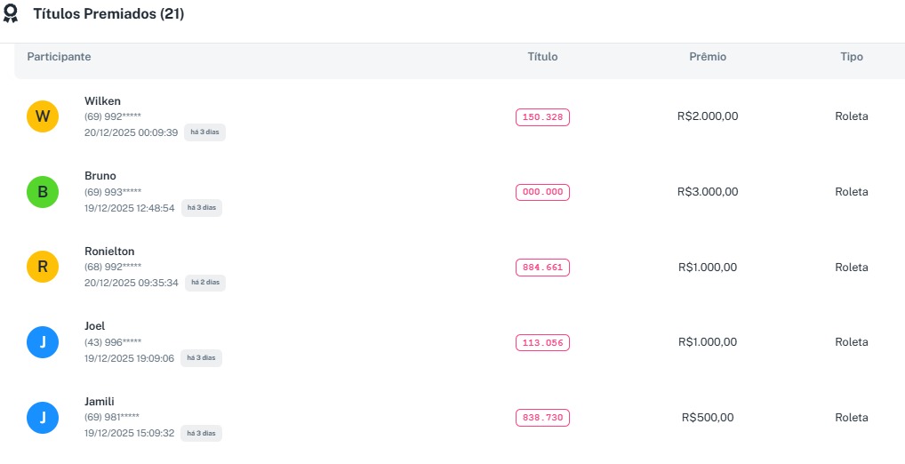Select the 000.000 title badge
Image resolution: width=905 pixels, height=464 pixels.
click(x=542, y=192)
